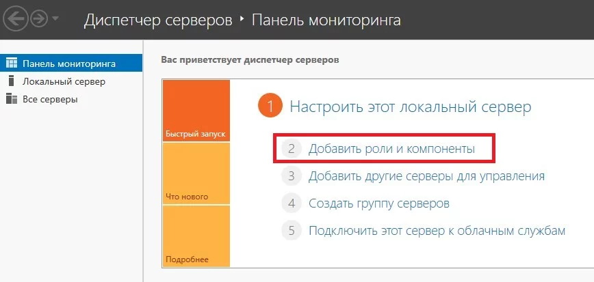This screenshot has width=594, height=282.
Task: Click Настроить этот локальный сервер link
Action: [x=411, y=107]
